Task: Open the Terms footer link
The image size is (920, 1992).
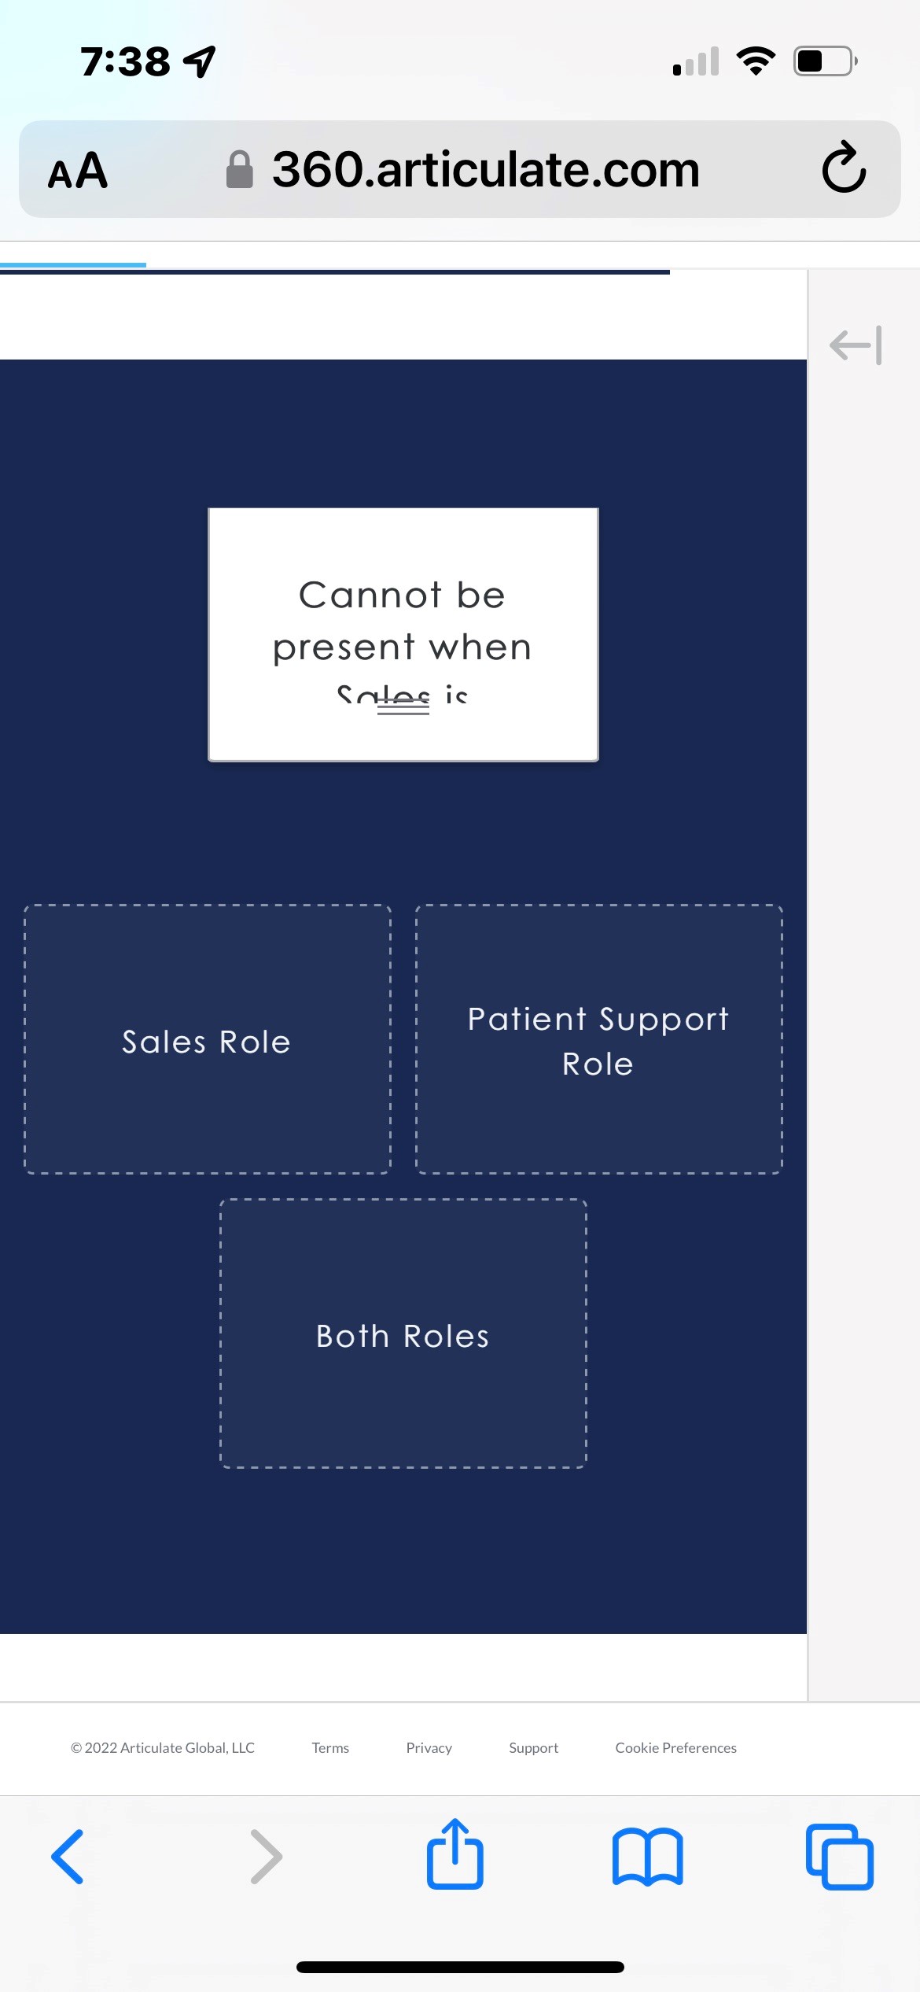Action: (x=330, y=1747)
